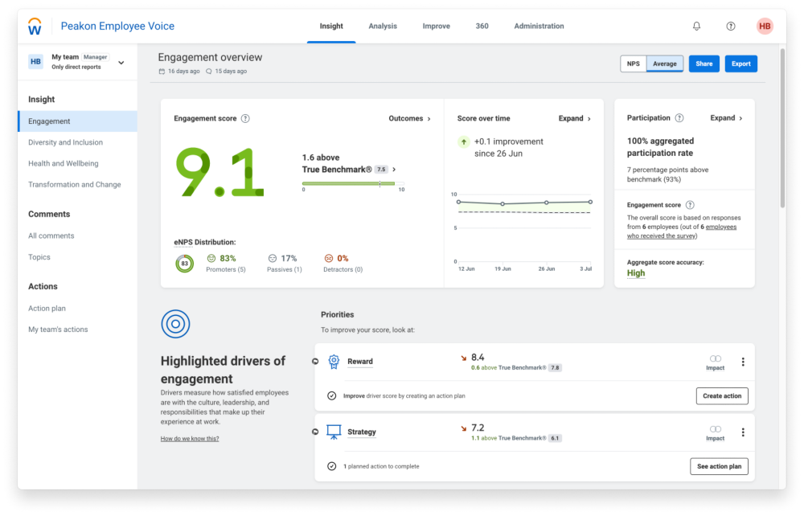Click the Reward Impact toggle indicator
804x516 pixels.
[715, 358]
